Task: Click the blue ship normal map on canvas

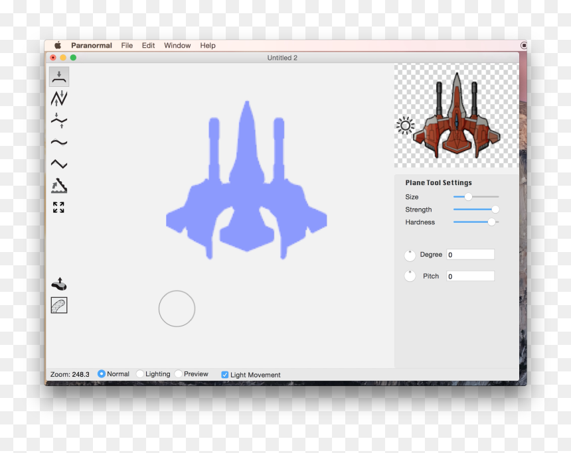Action: tap(246, 180)
